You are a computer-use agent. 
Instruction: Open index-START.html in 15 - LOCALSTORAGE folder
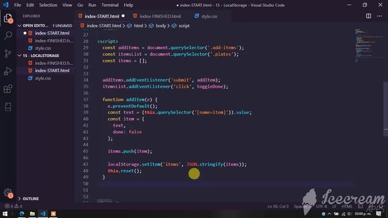click(x=45, y=71)
